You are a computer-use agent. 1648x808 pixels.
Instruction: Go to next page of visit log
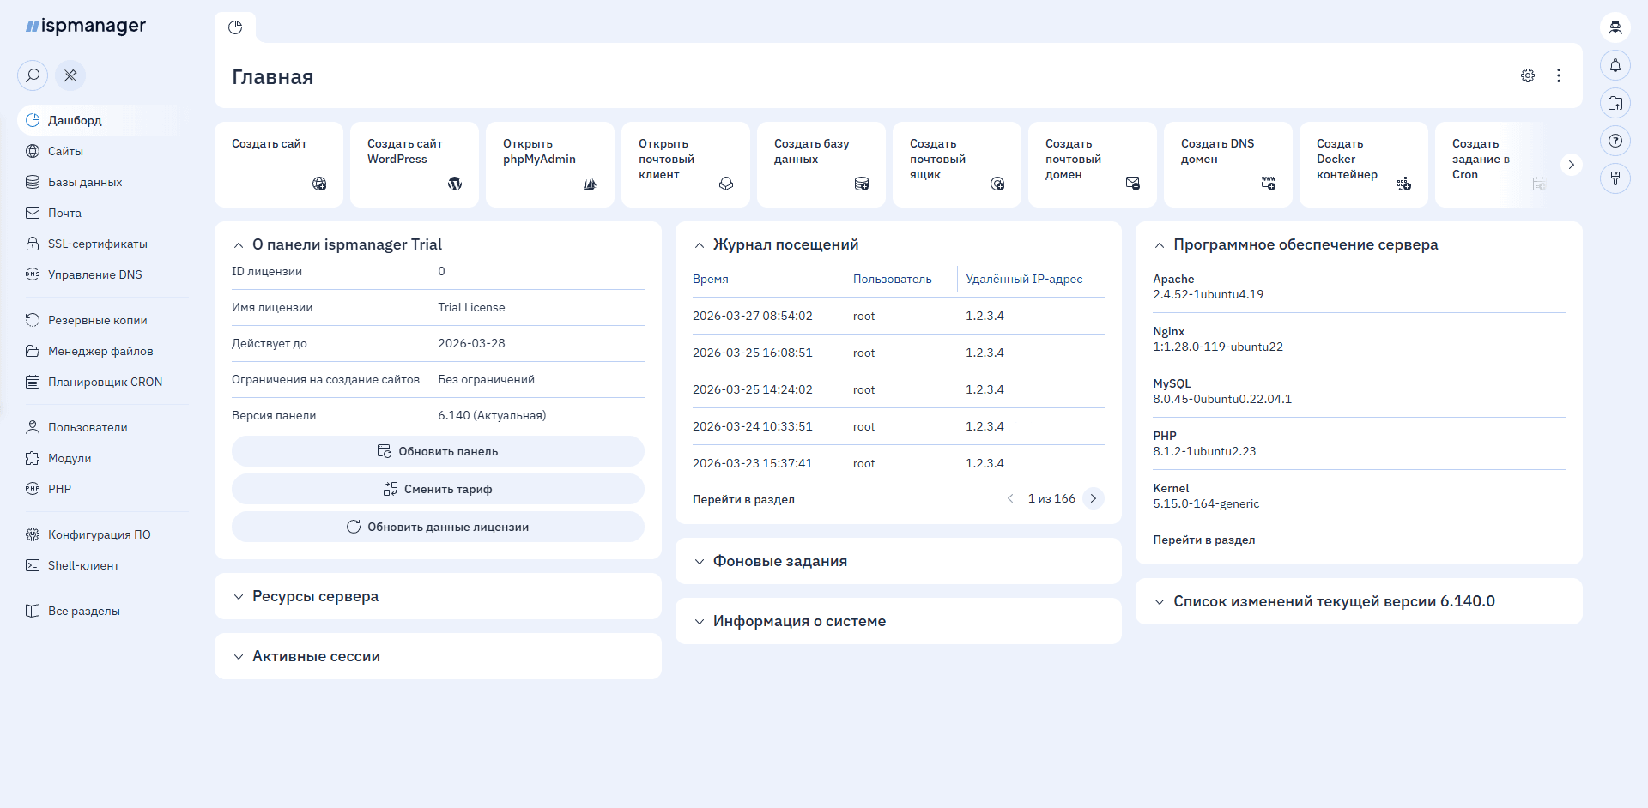pos(1094,498)
